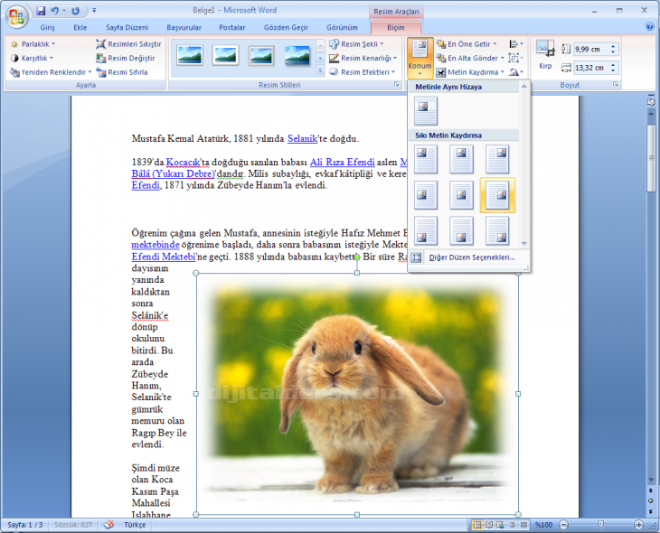Click the Türkçe language indicator
660x533 pixels.
tap(135, 525)
